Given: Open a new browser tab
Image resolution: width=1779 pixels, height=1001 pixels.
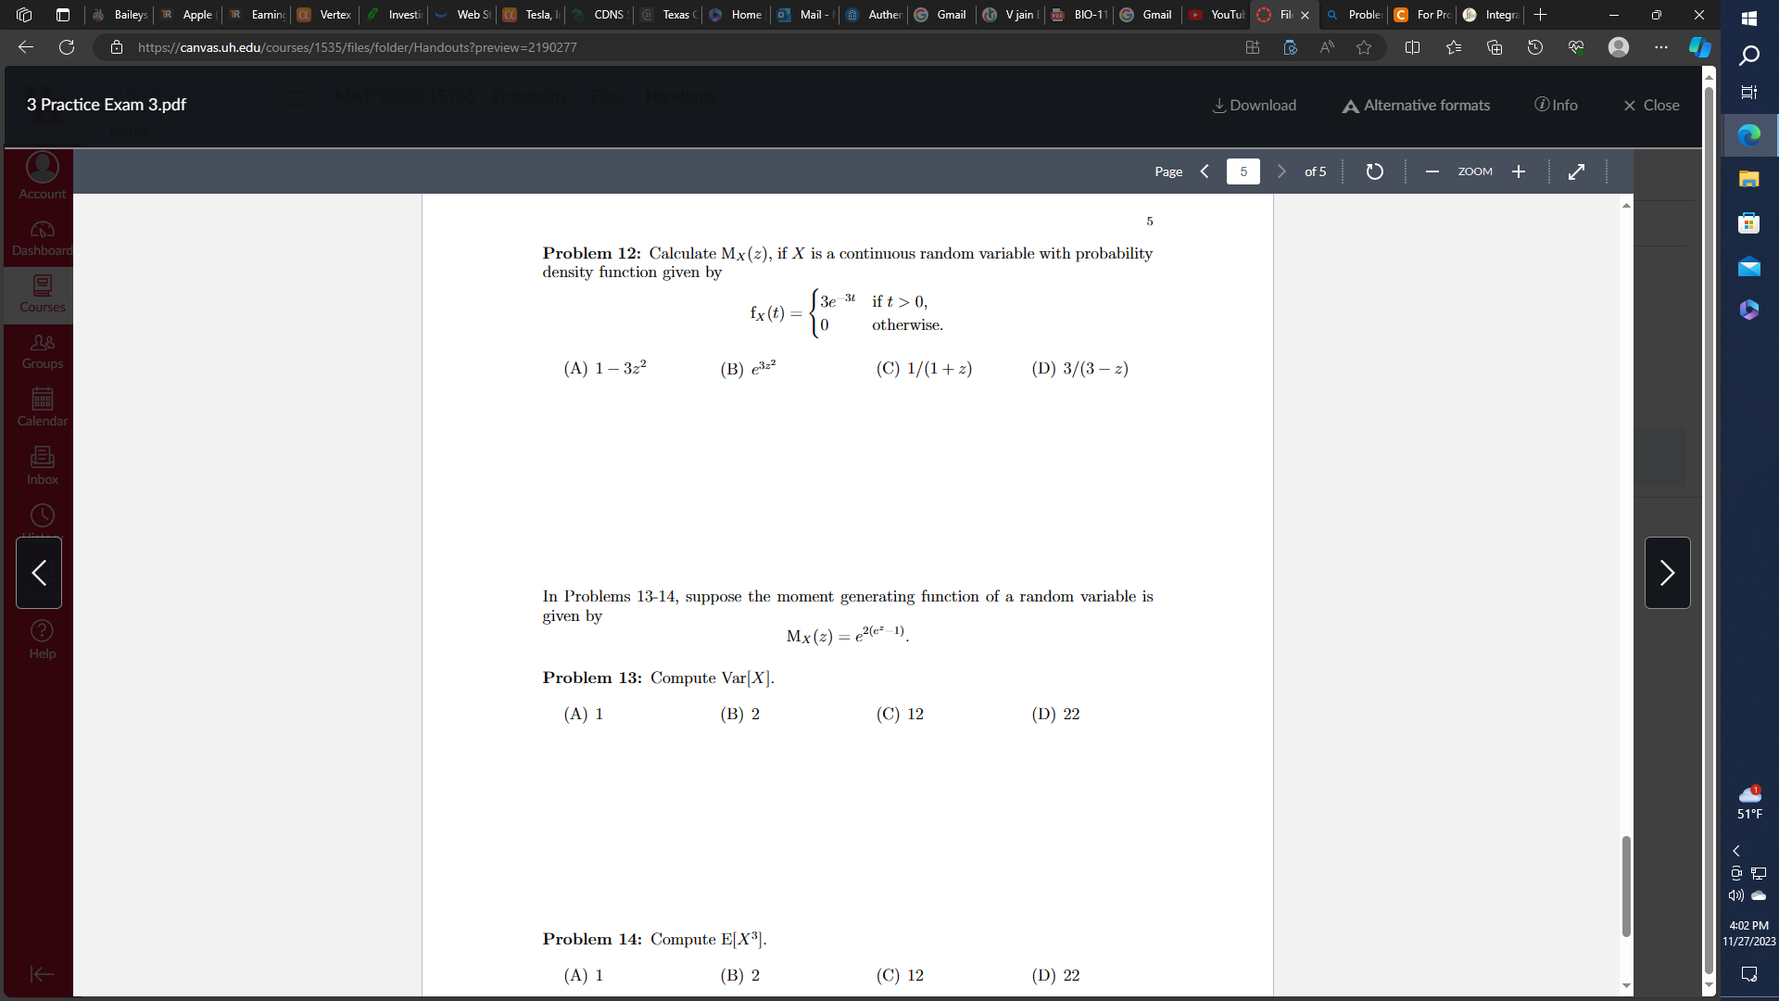Looking at the screenshot, I should coord(1540,15).
